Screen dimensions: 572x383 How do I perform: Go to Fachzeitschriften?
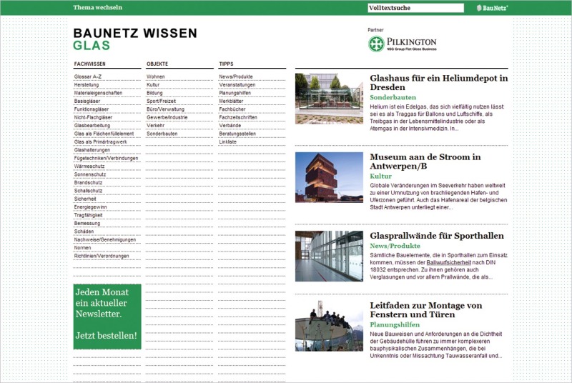click(238, 117)
